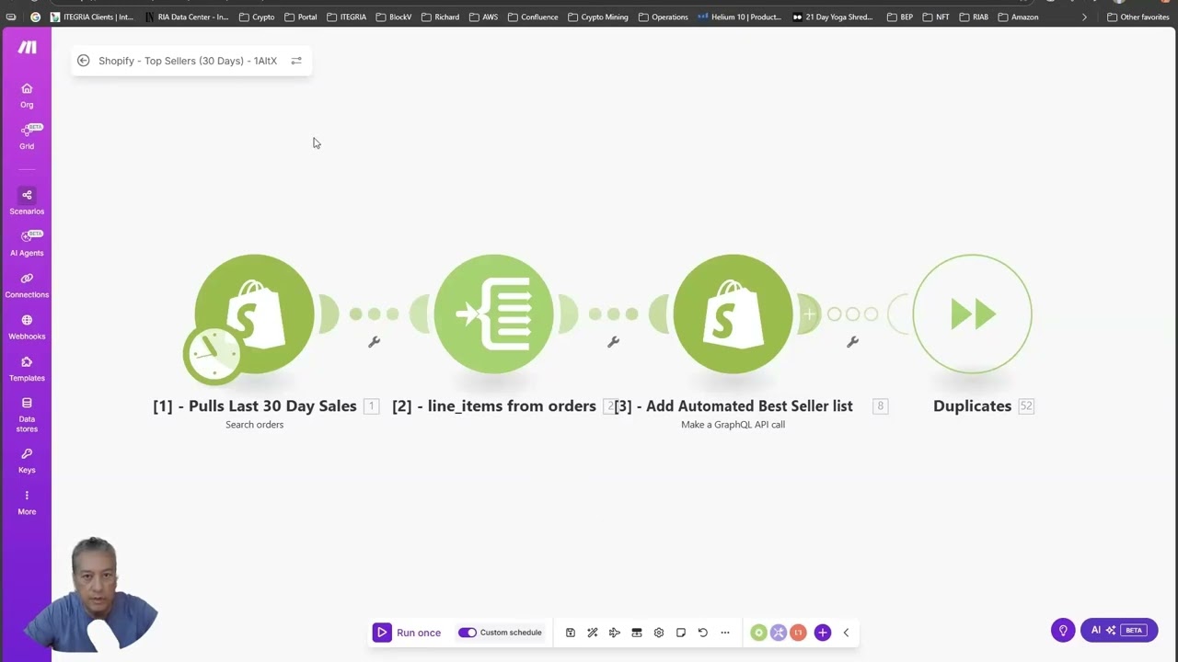Open the lightbulb help button

1063,631
